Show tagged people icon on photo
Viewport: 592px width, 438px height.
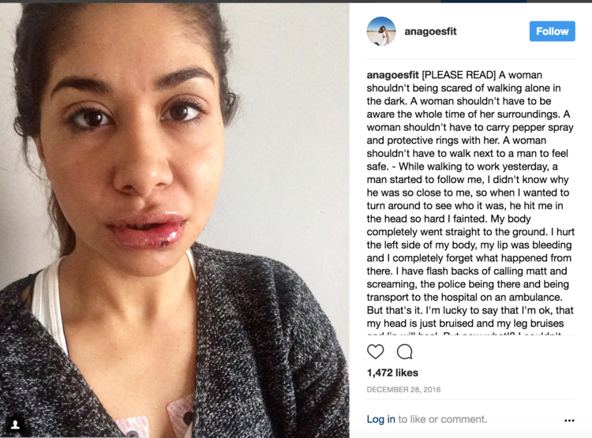point(16,425)
